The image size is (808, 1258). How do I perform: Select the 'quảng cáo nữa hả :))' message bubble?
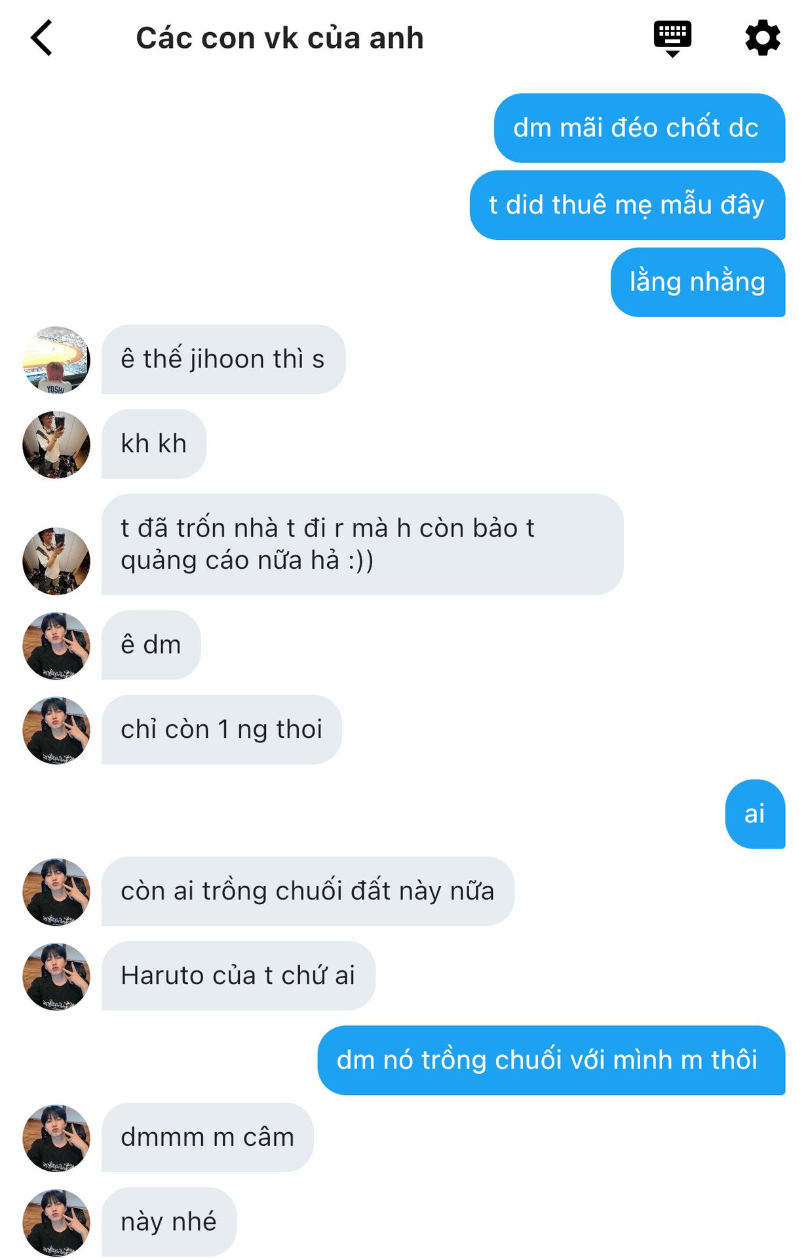[x=362, y=544]
